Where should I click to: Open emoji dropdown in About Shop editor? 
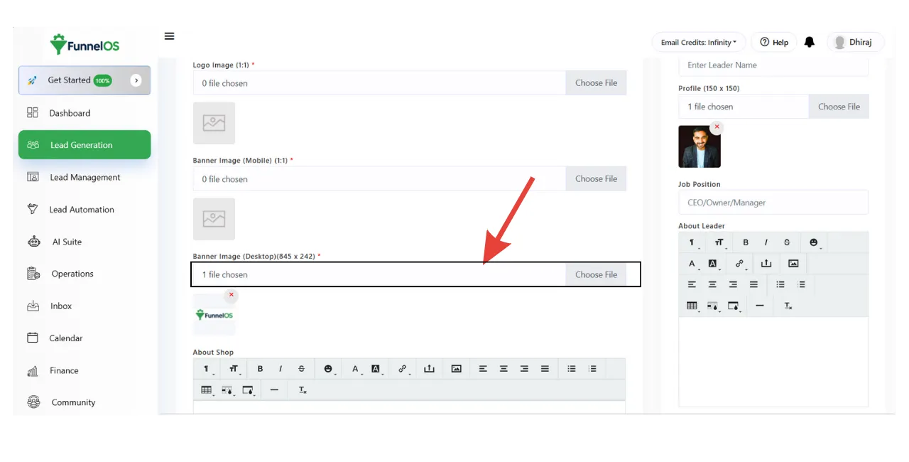328,369
